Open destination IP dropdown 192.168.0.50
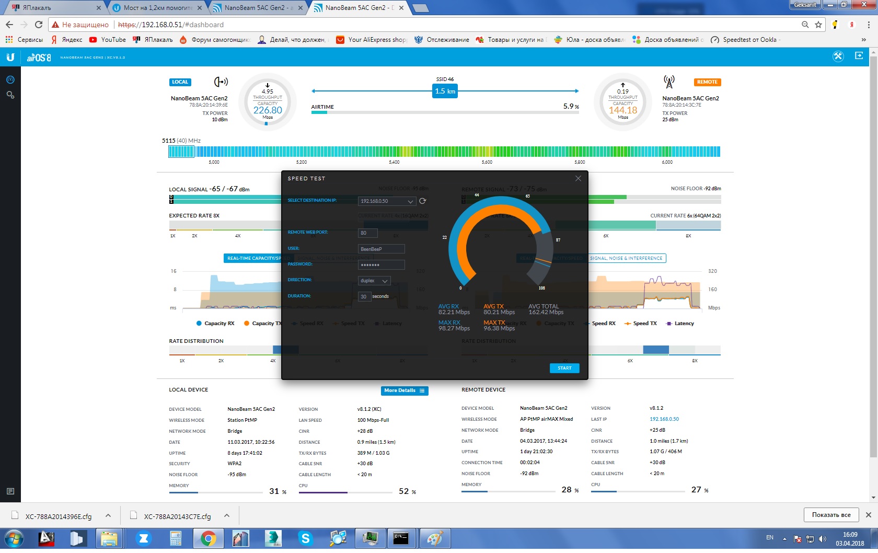Image resolution: width=878 pixels, height=553 pixels. pyautogui.click(x=387, y=201)
